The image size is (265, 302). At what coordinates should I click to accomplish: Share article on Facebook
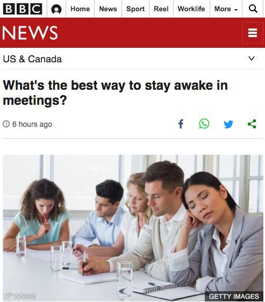coord(181,124)
